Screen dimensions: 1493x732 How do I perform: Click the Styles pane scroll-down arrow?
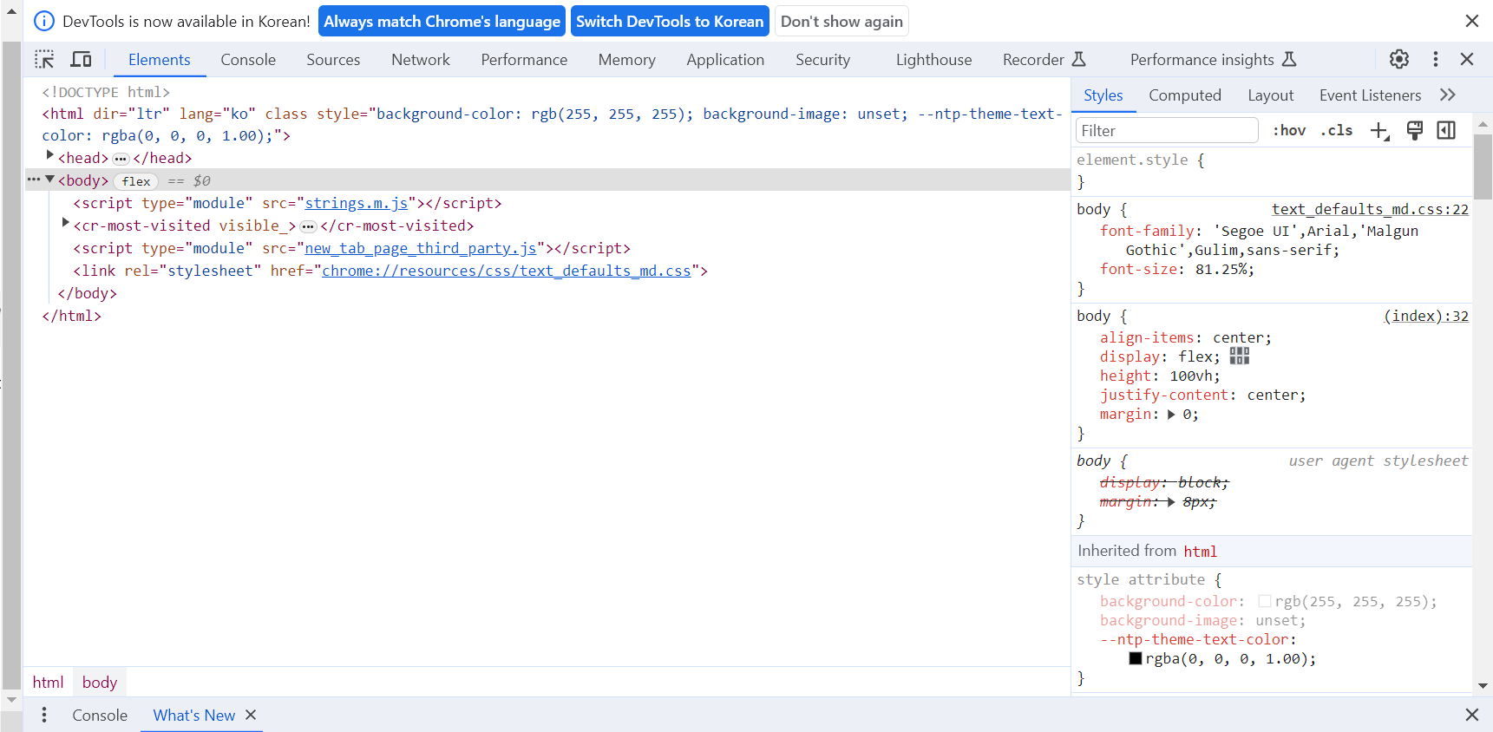(x=1483, y=685)
